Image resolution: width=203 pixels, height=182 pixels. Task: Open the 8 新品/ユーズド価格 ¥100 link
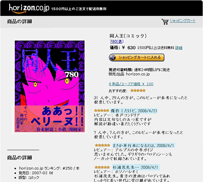[x=131, y=84]
